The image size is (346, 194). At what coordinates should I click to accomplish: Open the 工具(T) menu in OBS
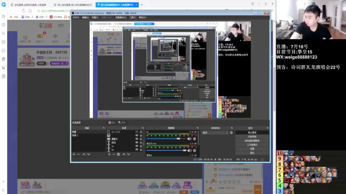[133, 17]
